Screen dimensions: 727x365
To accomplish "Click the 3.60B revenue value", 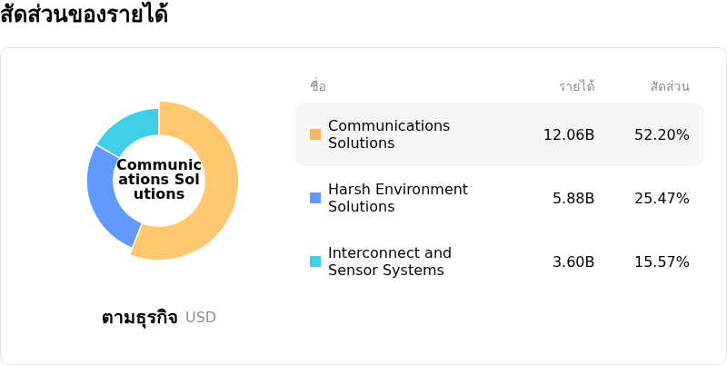I will click(x=573, y=261).
